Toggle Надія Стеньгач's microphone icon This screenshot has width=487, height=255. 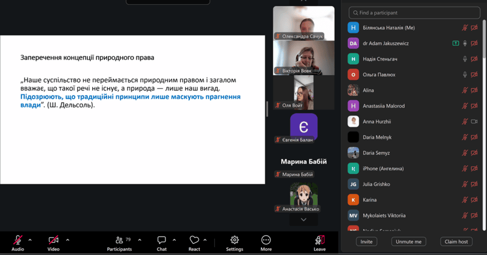tap(465, 59)
